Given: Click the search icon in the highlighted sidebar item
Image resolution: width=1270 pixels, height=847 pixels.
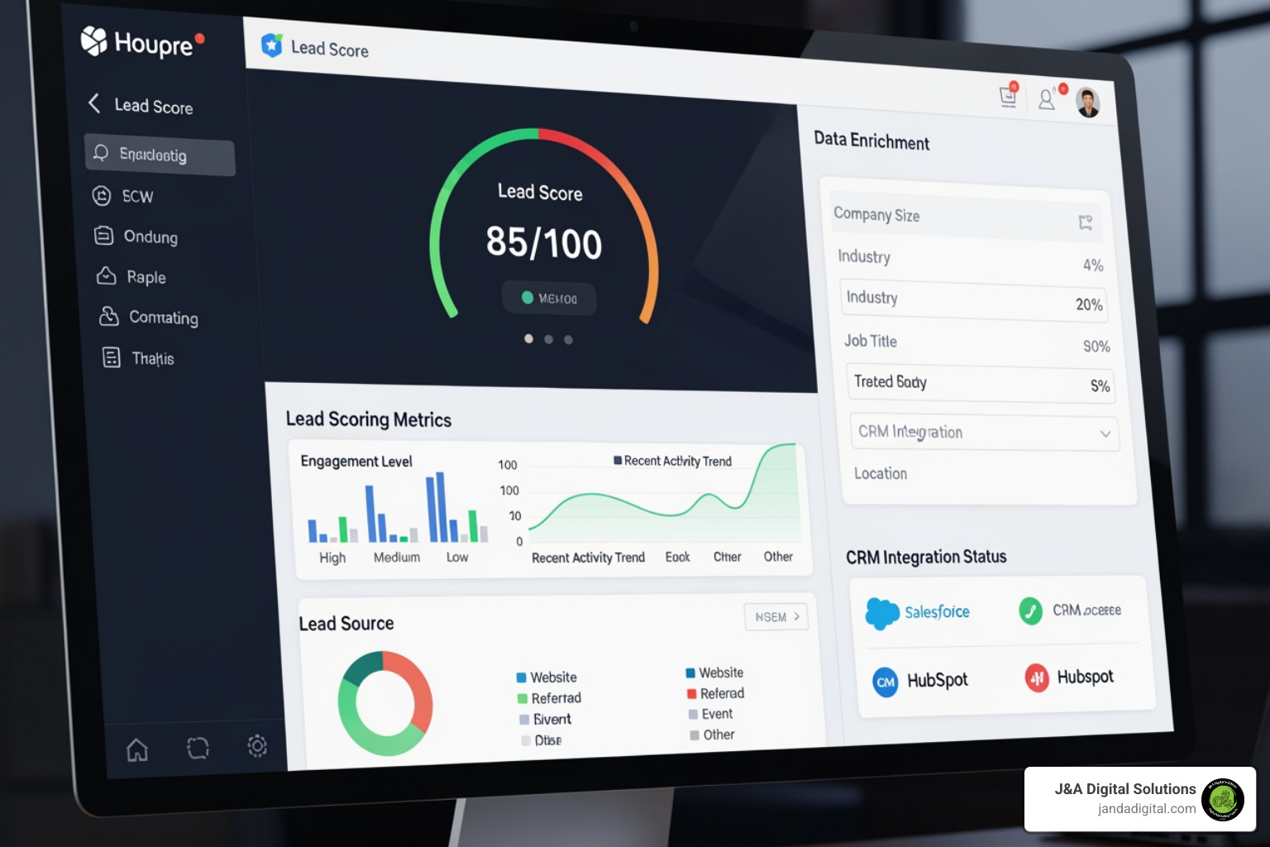Looking at the screenshot, I should tap(101, 152).
